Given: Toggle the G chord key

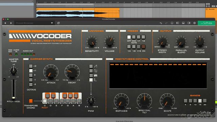Looking at the screenshot, I should point(68,101).
